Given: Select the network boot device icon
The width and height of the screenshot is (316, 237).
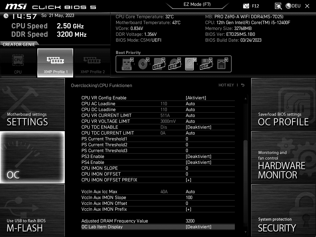Looking at the screenshot, I should pyautogui.click(x=222, y=64).
